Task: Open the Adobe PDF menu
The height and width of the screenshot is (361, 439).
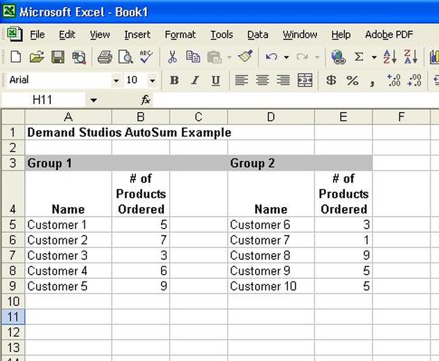Action: tap(389, 34)
